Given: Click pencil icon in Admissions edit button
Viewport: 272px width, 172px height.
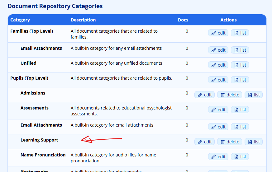Looking at the screenshot, I should pyautogui.click(x=200, y=95).
